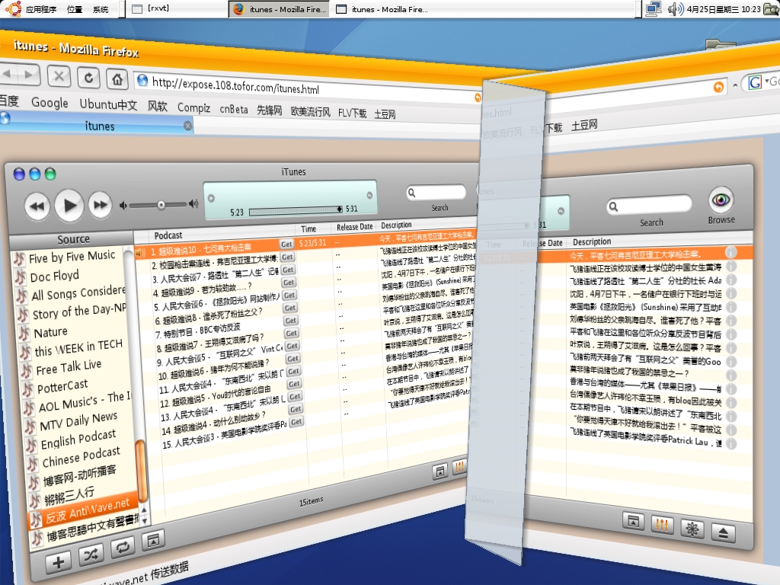Click the Google bookmark
The width and height of the screenshot is (780, 585).
50,103
